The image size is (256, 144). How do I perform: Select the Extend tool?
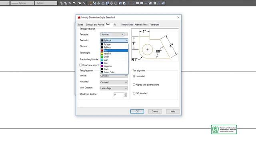click(133, 3)
